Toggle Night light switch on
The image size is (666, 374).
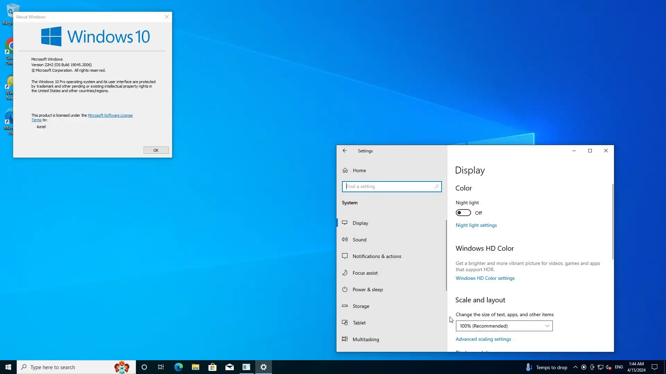(x=463, y=213)
